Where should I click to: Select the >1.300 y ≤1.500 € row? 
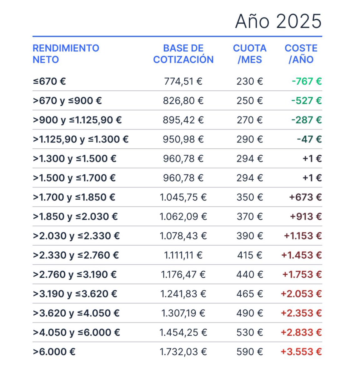tap(177, 159)
